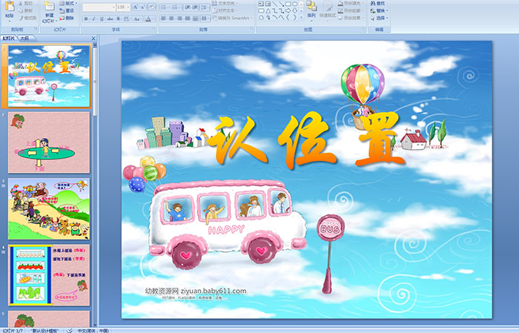
Task: Click the Shape Outline (形状轮廓) button
Action: [x=351, y=10]
